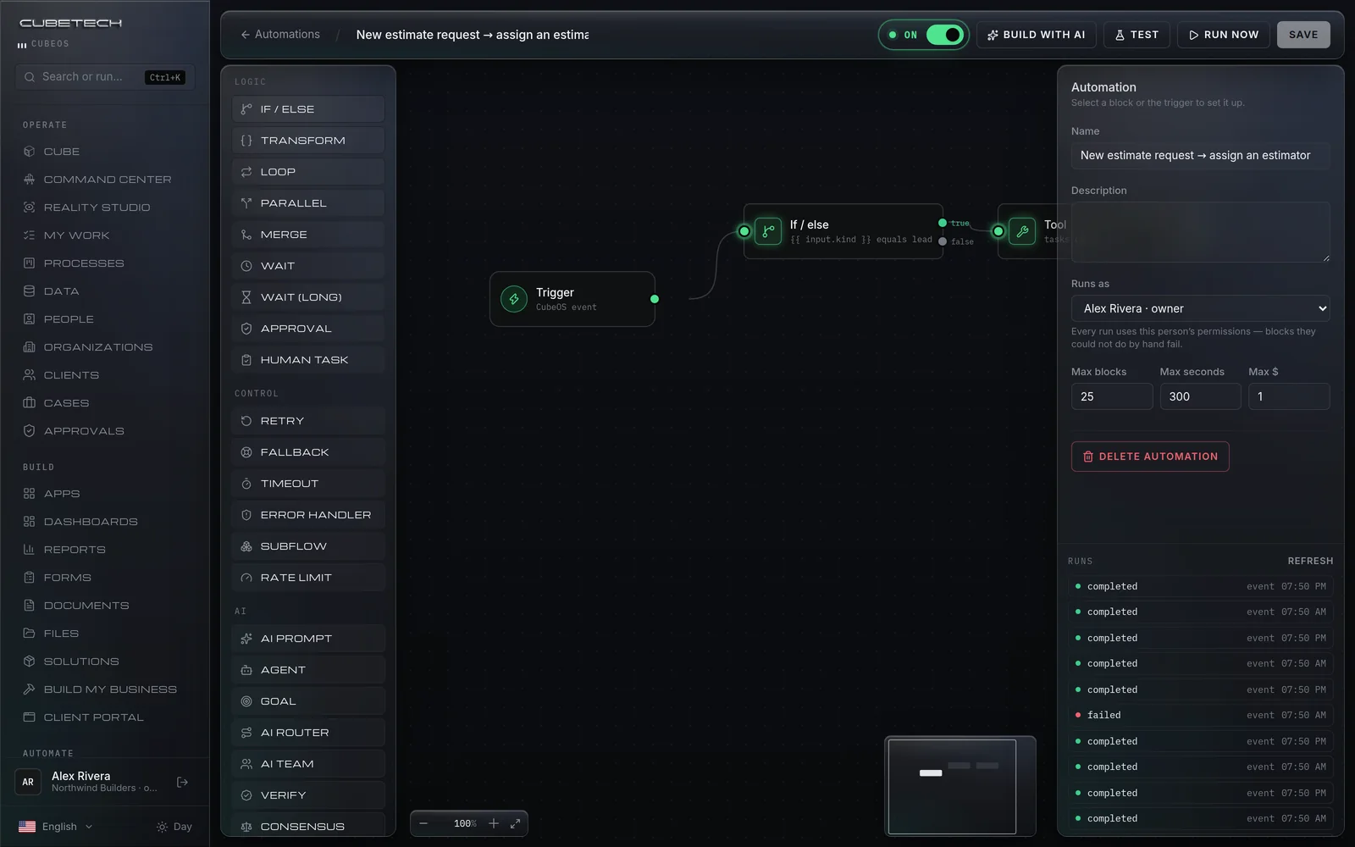This screenshot has height=847, width=1355.
Task: Add an AGENT block
Action: tap(308, 670)
